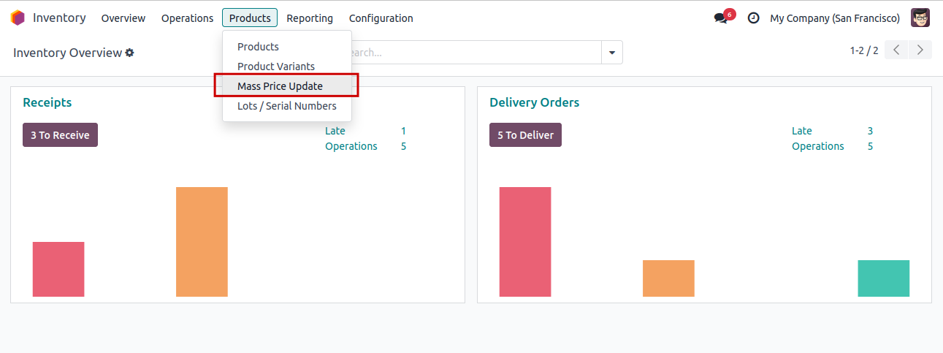Expand the Reporting menu
The height and width of the screenshot is (353, 943).
coord(310,18)
